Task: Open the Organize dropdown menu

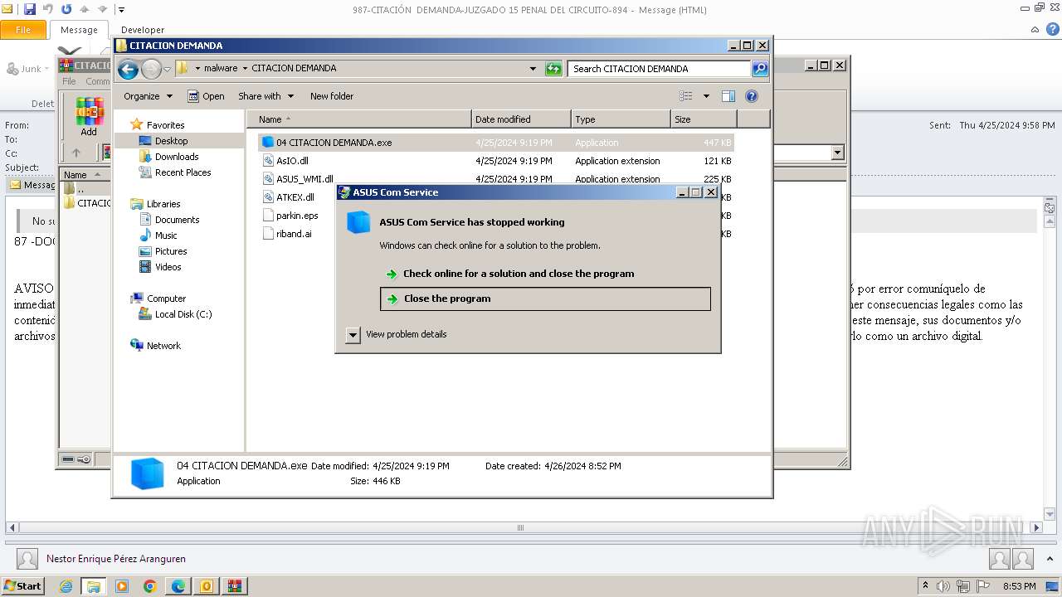Action: pyautogui.click(x=149, y=96)
